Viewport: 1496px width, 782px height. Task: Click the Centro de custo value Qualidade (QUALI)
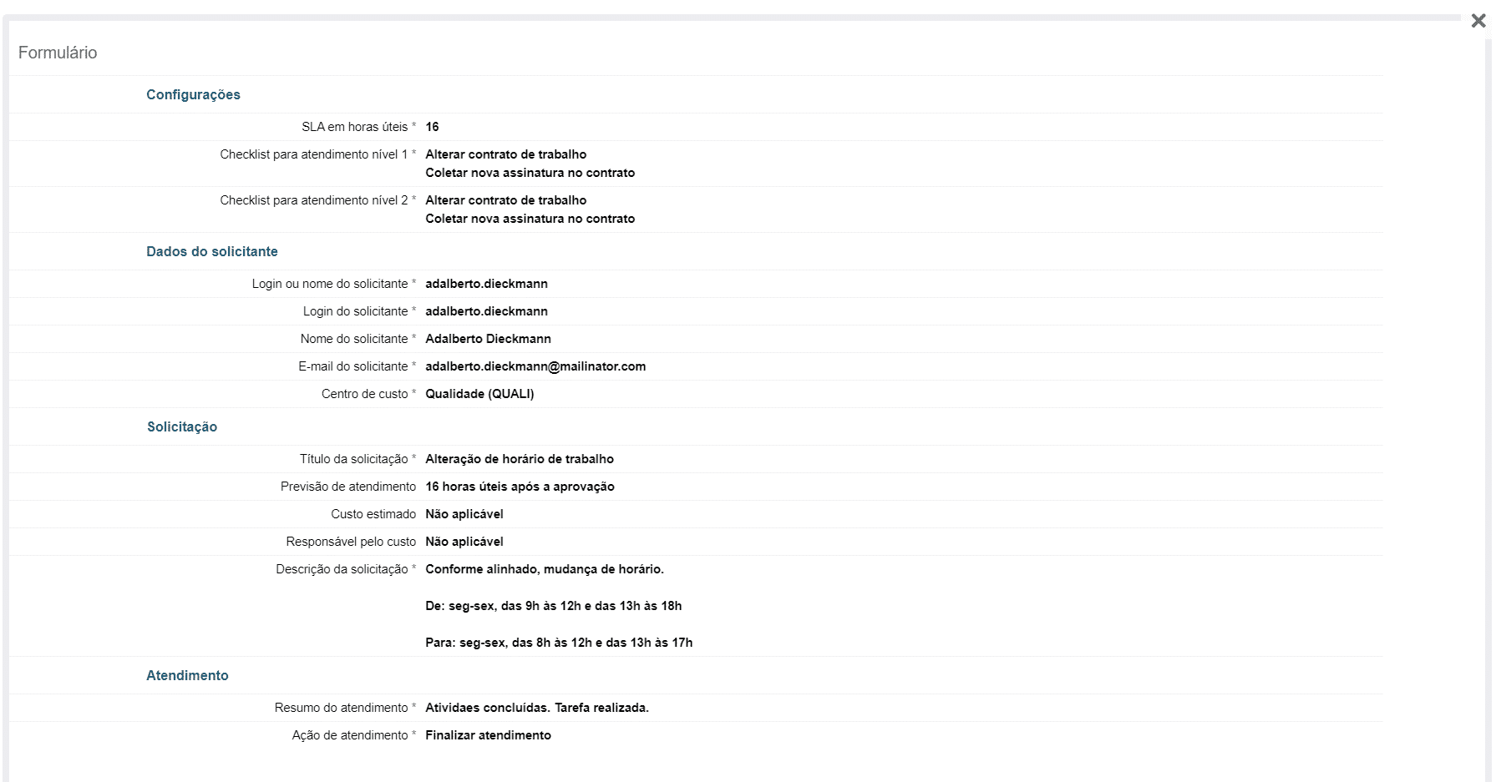click(x=479, y=394)
